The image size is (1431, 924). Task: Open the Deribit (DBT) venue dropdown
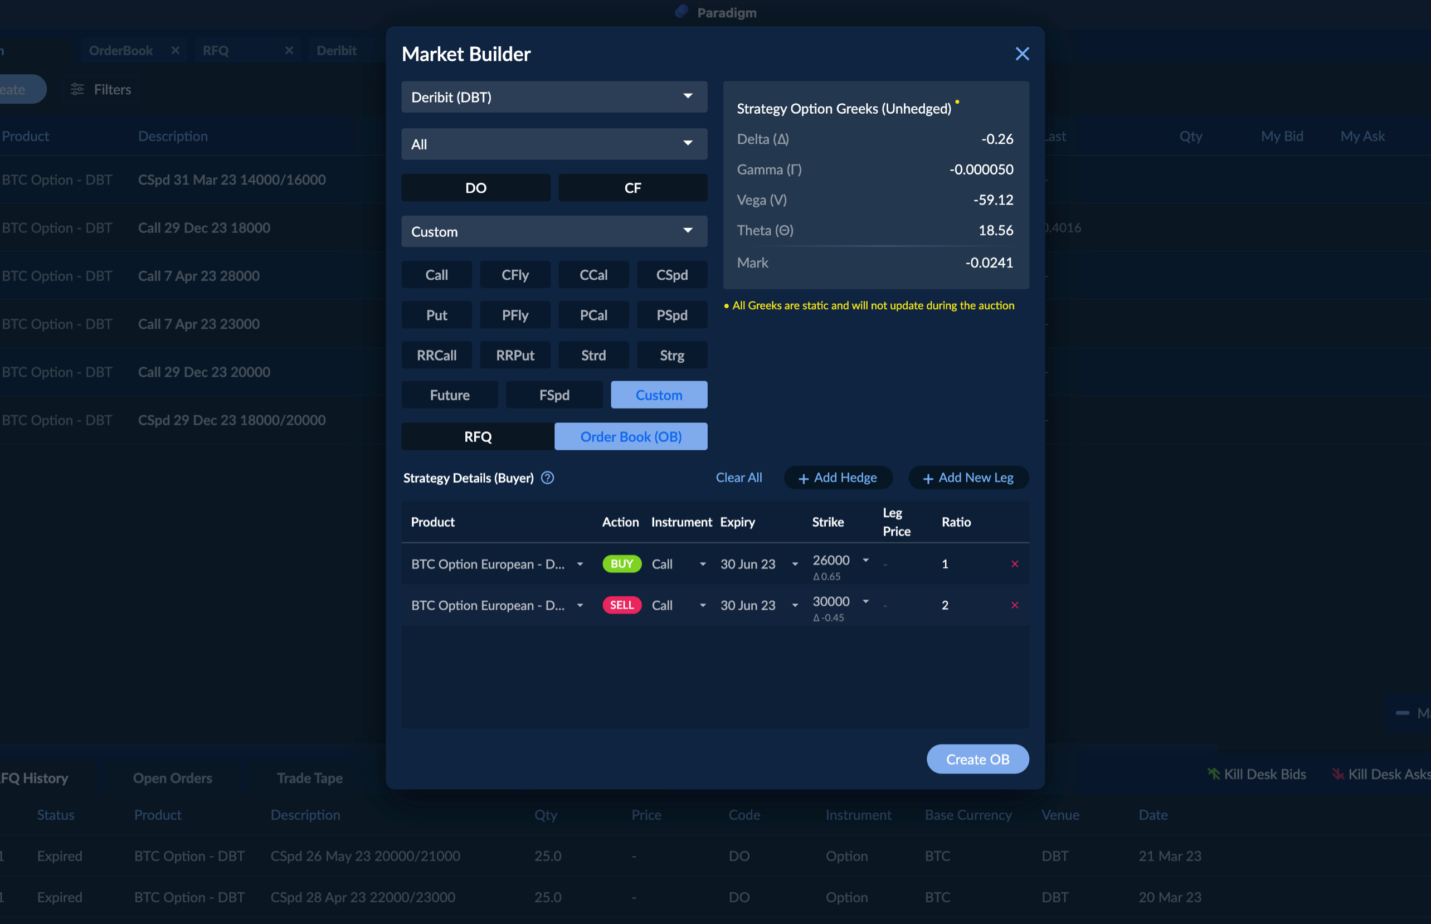click(x=553, y=97)
